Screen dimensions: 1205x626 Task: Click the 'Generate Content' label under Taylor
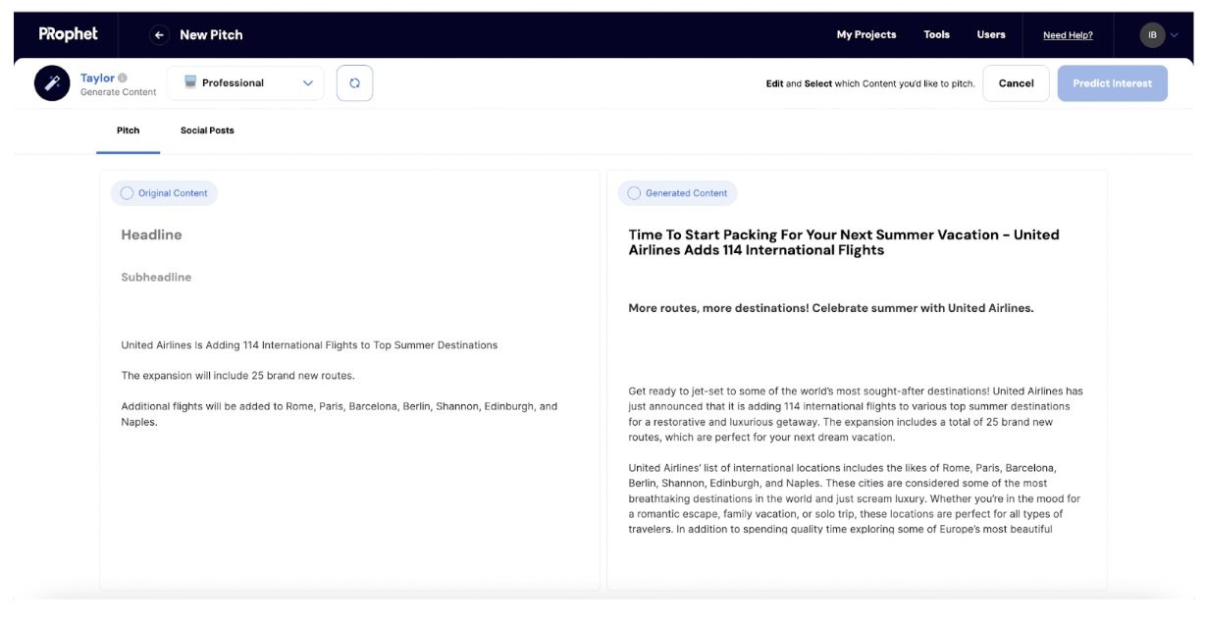click(x=118, y=92)
